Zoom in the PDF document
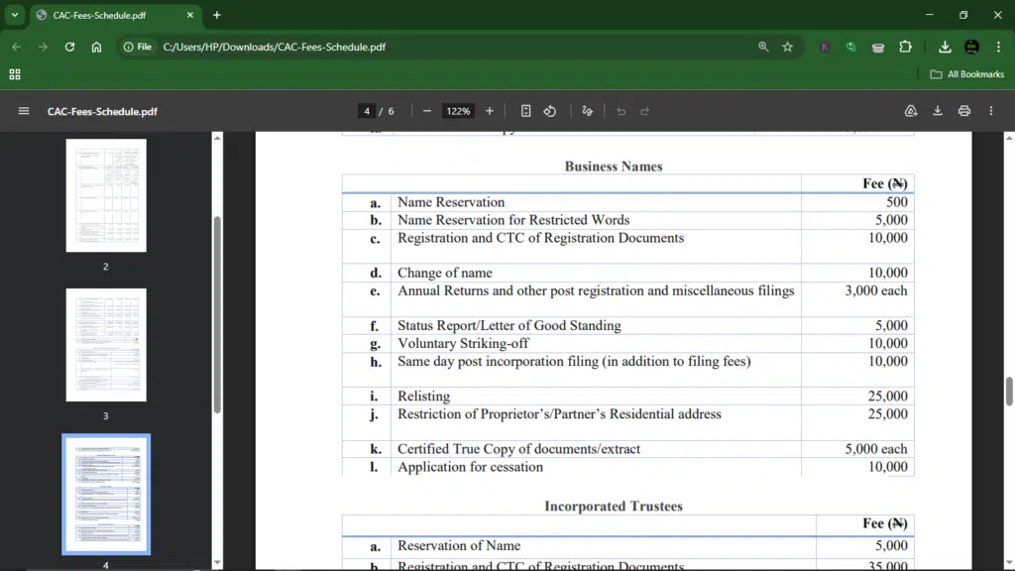Viewport: 1015px width, 571px height. 490,111
